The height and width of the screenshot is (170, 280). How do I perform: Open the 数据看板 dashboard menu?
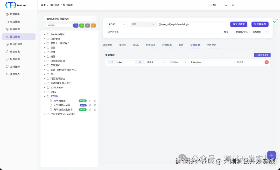[x=15, y=14]
